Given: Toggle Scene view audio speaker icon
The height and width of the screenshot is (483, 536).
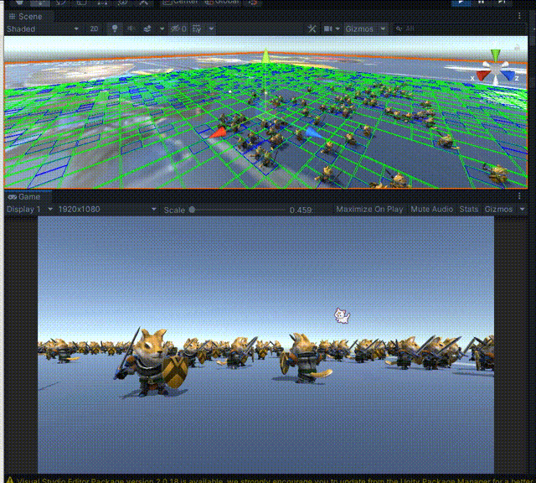Looking at the screenshot, I should tap(131, 29).
